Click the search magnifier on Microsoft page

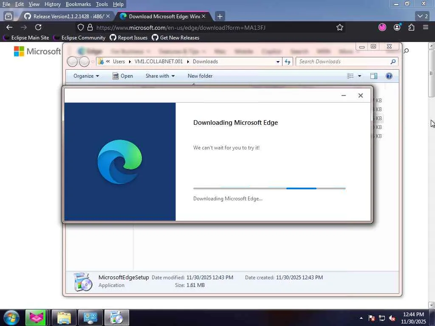click(x=406, y=51)
